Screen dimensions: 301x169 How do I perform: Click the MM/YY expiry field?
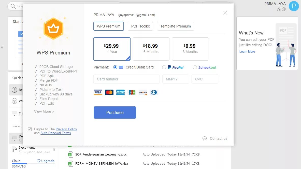click(x=176, y=79)
